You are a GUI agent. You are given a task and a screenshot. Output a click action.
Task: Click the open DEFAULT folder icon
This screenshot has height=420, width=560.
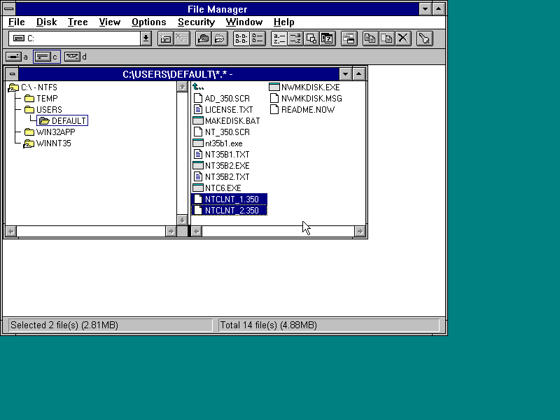44,120
